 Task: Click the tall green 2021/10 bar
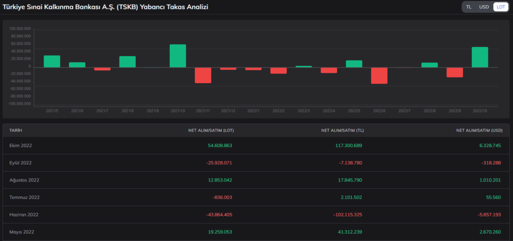[x=178, y=56]
